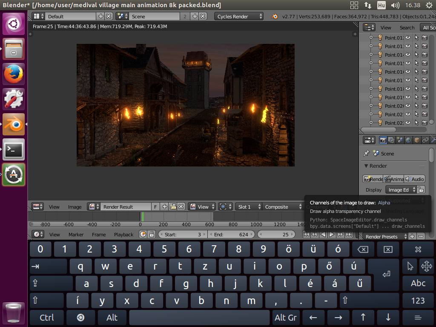Click the lamp icon of Point.018

[380, 89]
